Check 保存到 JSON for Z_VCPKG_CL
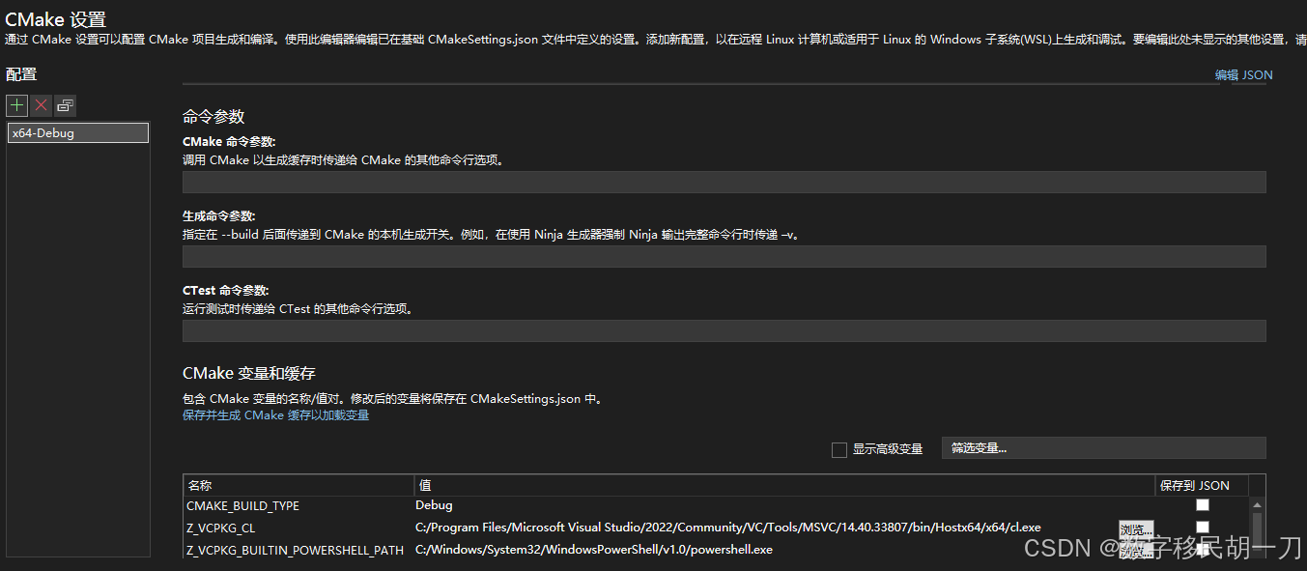 tap(1202, 526)
